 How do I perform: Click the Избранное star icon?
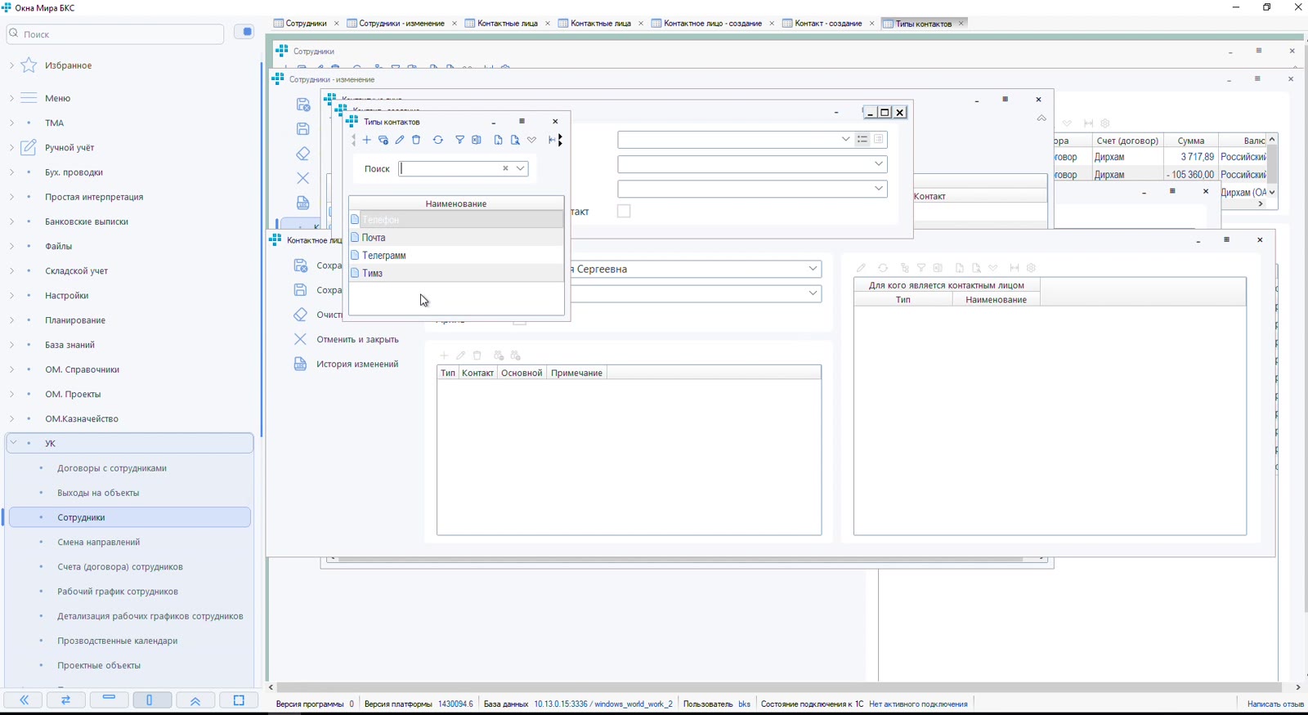point(29,65)
